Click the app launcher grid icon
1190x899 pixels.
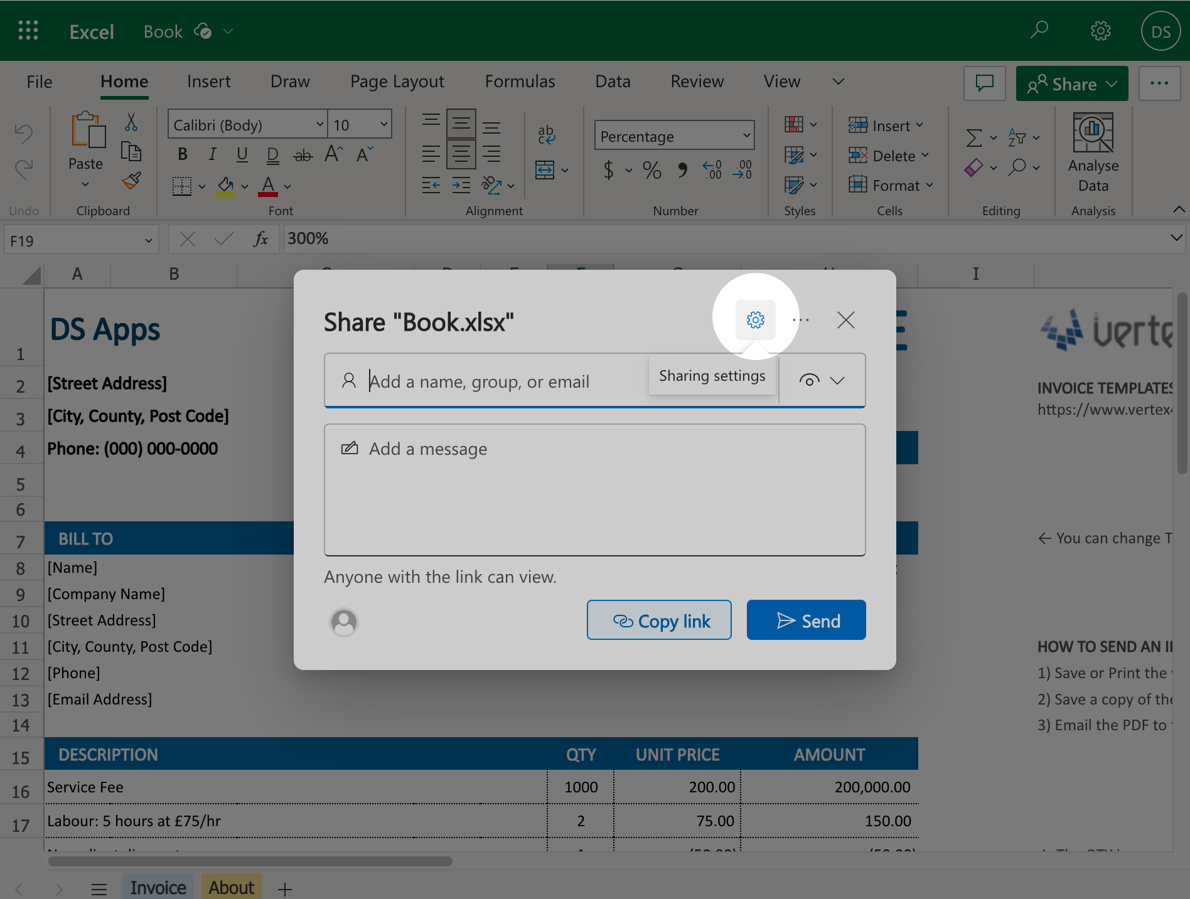coord(28,31)
